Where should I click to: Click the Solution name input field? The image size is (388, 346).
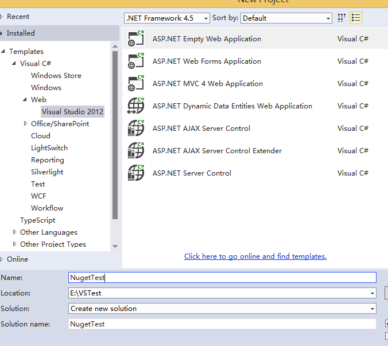(x=222, y=324)
